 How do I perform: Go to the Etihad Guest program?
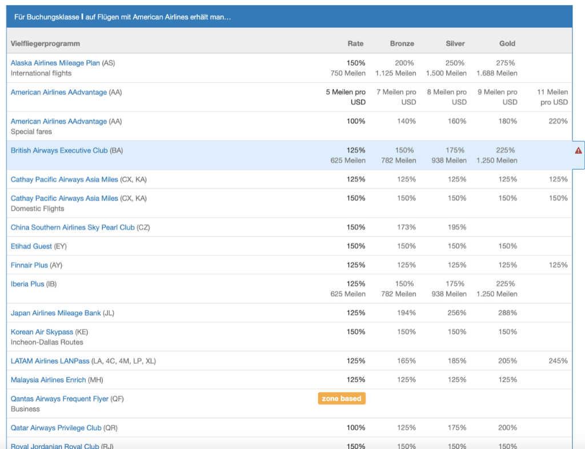point(31,246)
